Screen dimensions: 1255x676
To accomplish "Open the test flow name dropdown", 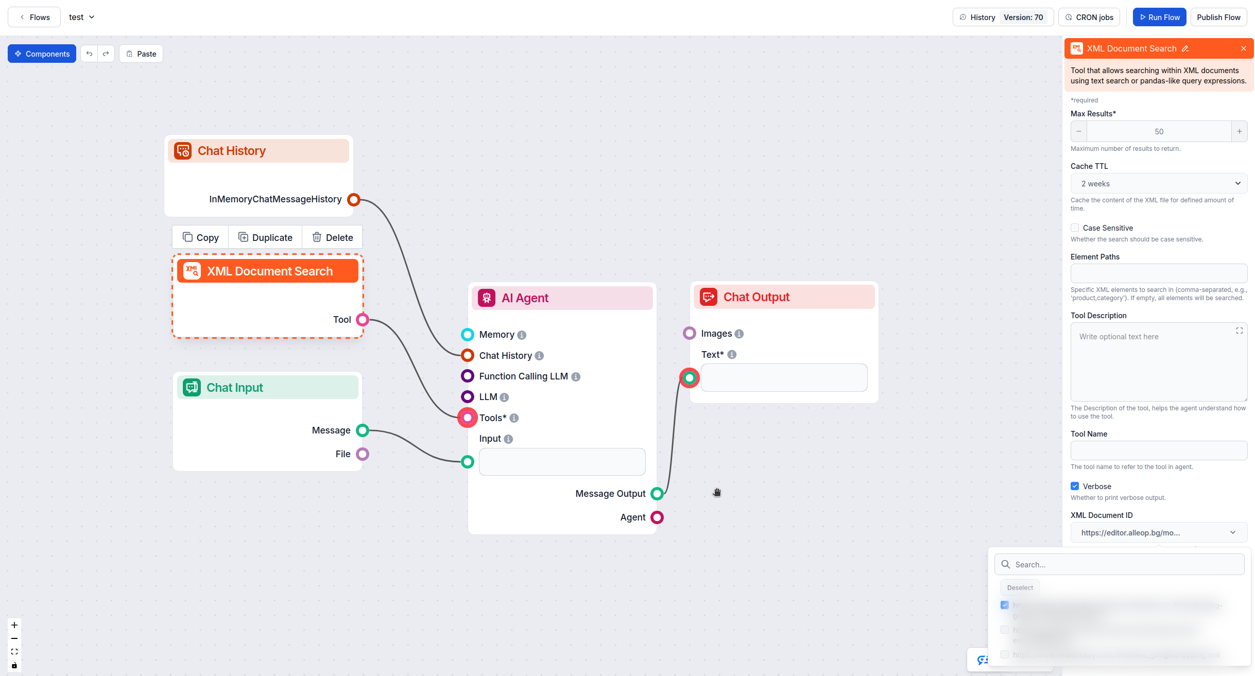I will click(x=82, y=17).
